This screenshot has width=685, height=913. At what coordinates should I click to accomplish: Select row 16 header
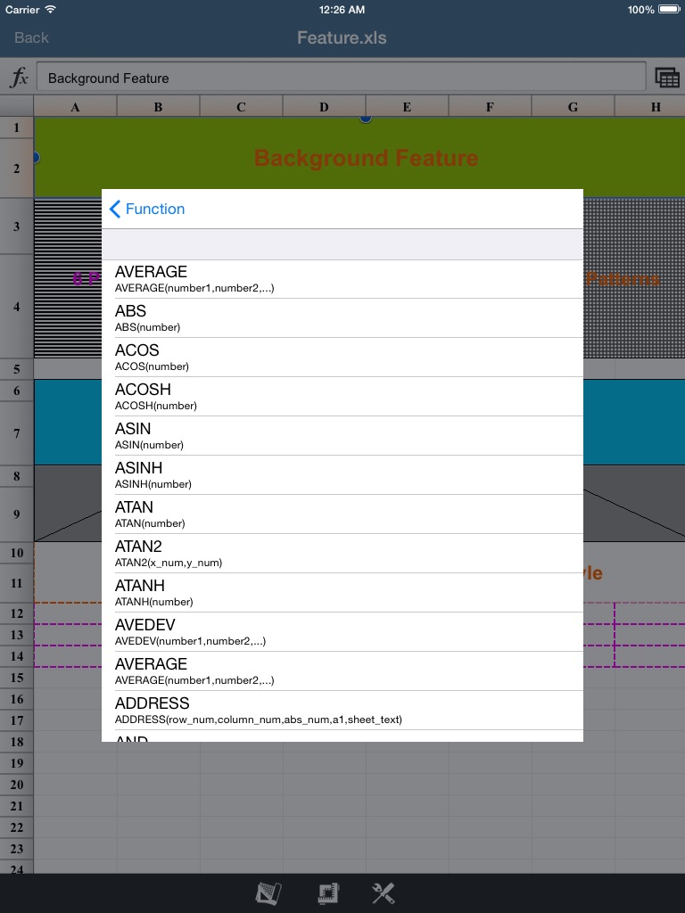16,699
